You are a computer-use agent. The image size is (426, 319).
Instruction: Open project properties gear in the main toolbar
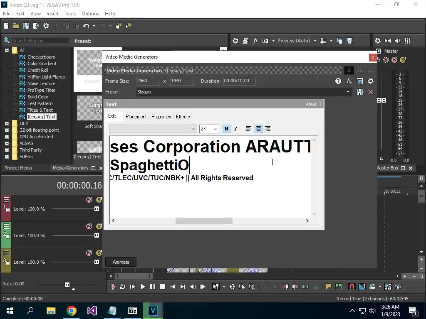click(46, 26)
